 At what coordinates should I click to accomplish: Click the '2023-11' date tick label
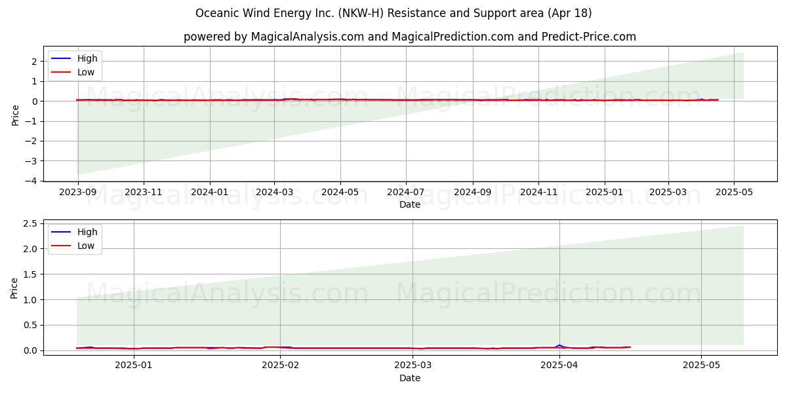click(x=144, y=193)
